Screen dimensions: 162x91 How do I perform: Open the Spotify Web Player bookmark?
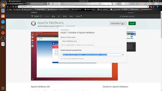[x=64, y=9]
